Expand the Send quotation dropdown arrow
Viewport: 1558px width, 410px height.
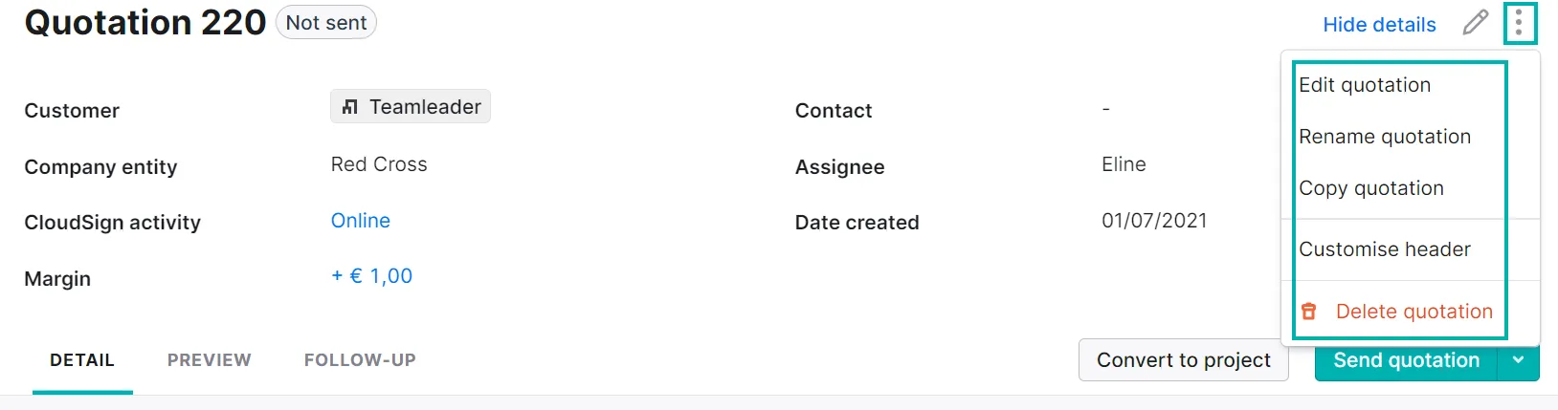[1518, 360]
